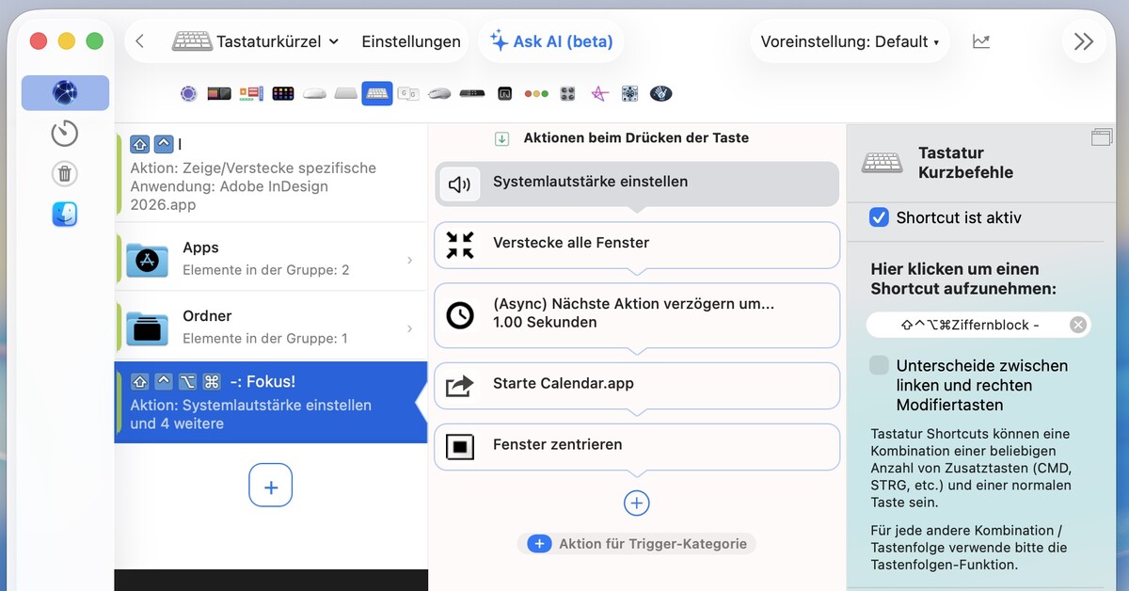Viewport: 1129px width, 591px height.
Task: Open the 'Voreinstellung: Default' preset dropdown
Action: [x=850, y=41]
